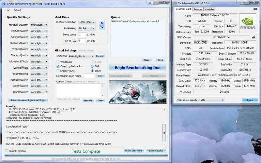Save the Queue list
This screenshot has width=261, height=163.
pos(161,60)
